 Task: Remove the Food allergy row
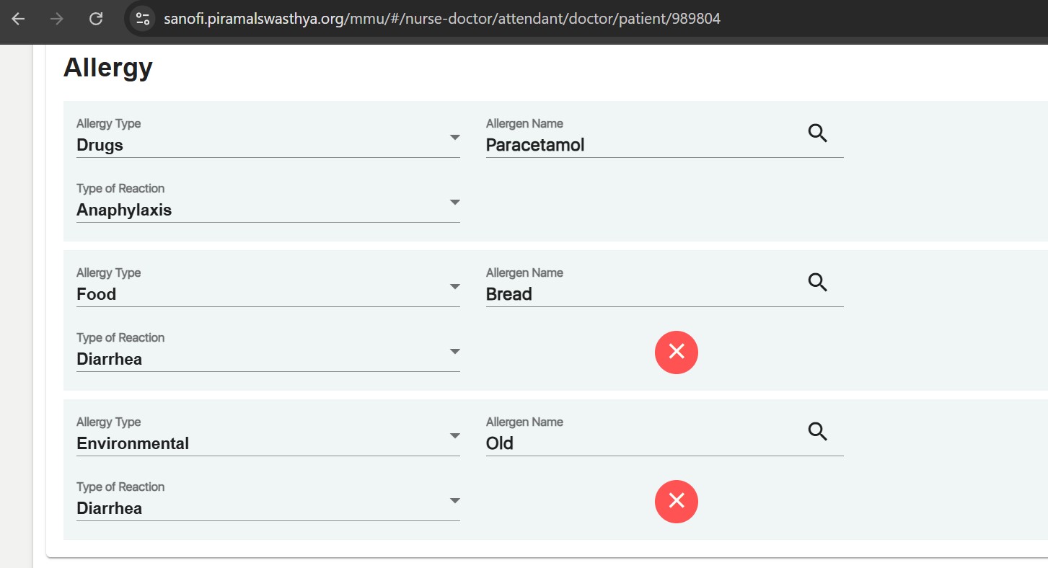pyautogui.click(x=676, y=352)
